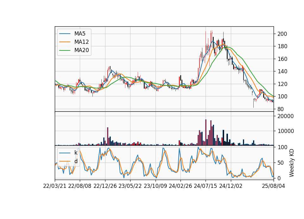The image size is (304, 219).
Task: Click the 24/07/15 date tick label
Action: [x=206, y=186]
